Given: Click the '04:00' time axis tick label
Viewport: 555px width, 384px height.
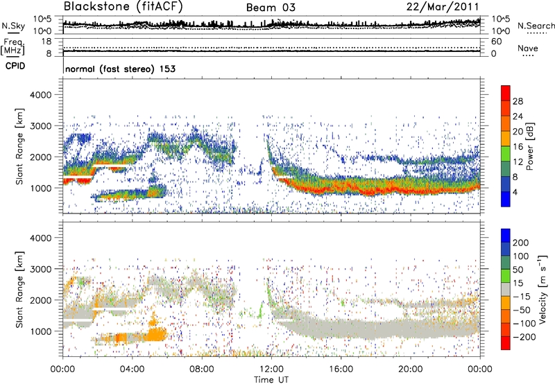Looking at the screenshot, I should (132, 369).
